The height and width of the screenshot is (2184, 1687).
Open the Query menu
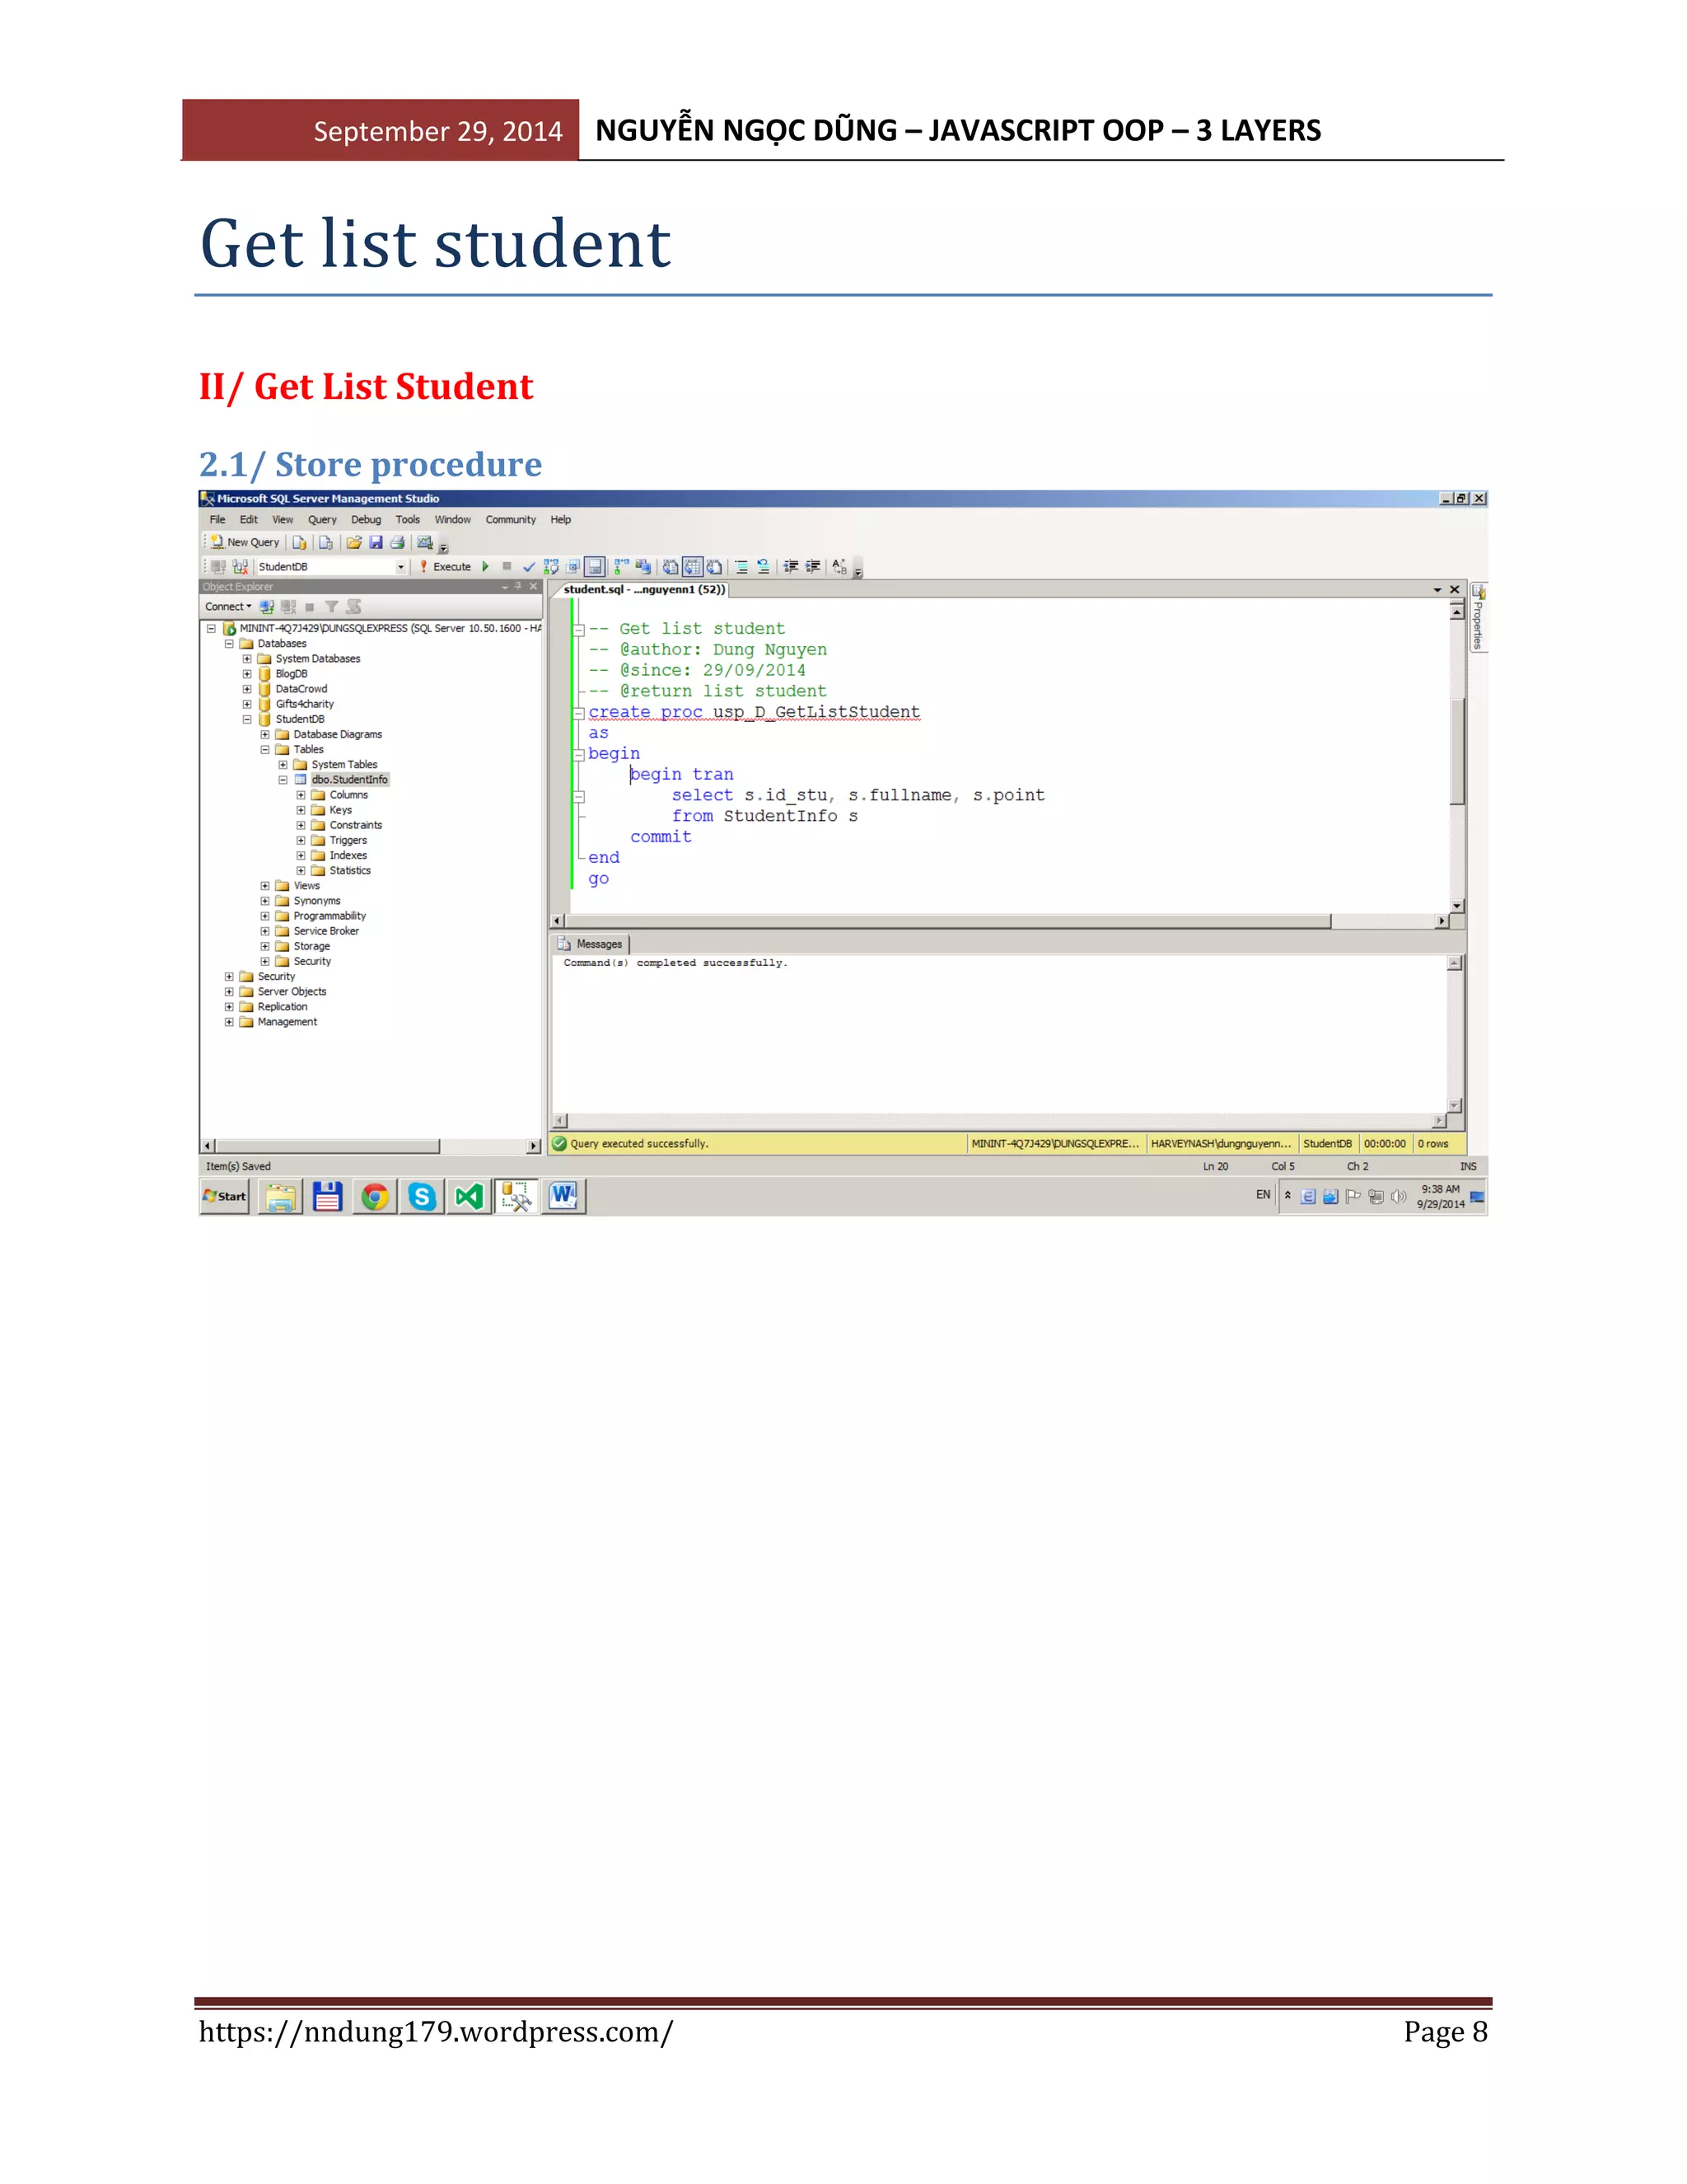tap(322, 520)
